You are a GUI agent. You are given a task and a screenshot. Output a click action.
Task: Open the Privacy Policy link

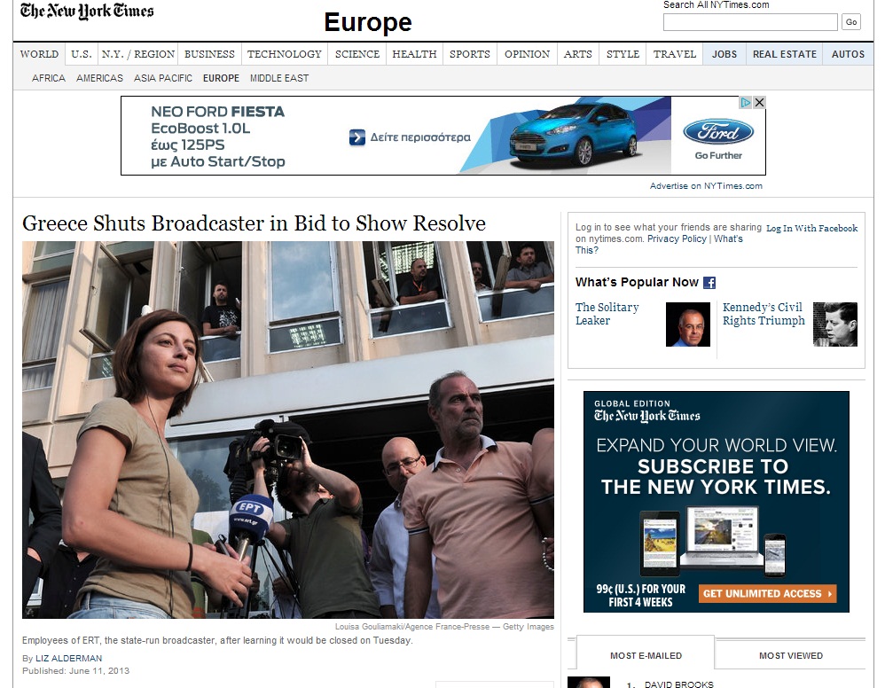(x=677, y=238)
